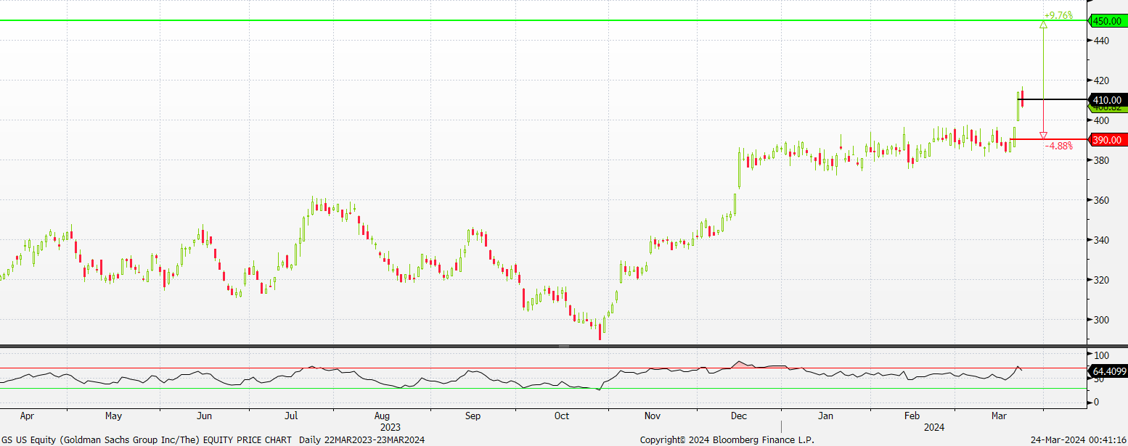Click the Aug month label
The width and height of the screenshot is (1128, 446).
[383, 417]
